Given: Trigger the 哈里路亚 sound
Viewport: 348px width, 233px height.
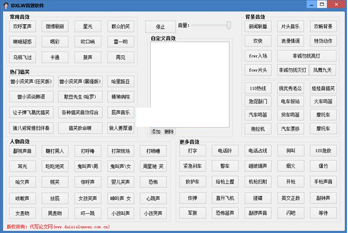Looking at the screenshot, I should click(x=121, y=82).
